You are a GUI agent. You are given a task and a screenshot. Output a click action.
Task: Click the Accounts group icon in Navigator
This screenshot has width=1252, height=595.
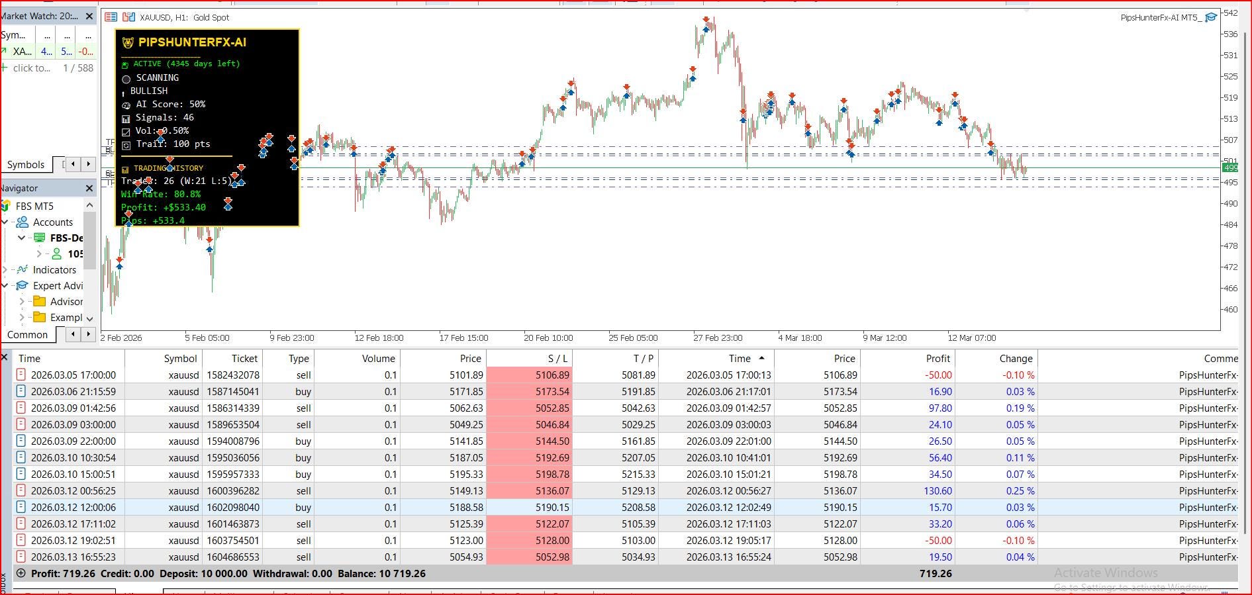tap(23, 222)
